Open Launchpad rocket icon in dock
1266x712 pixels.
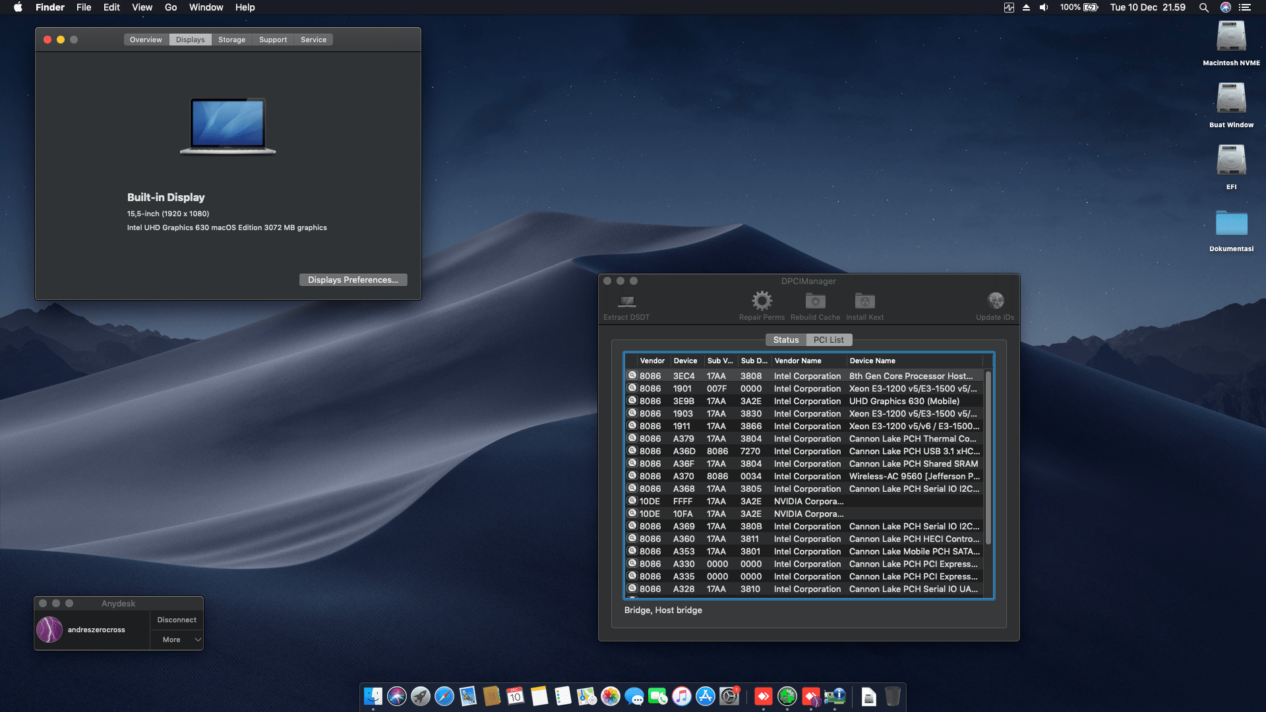[421, 696]
